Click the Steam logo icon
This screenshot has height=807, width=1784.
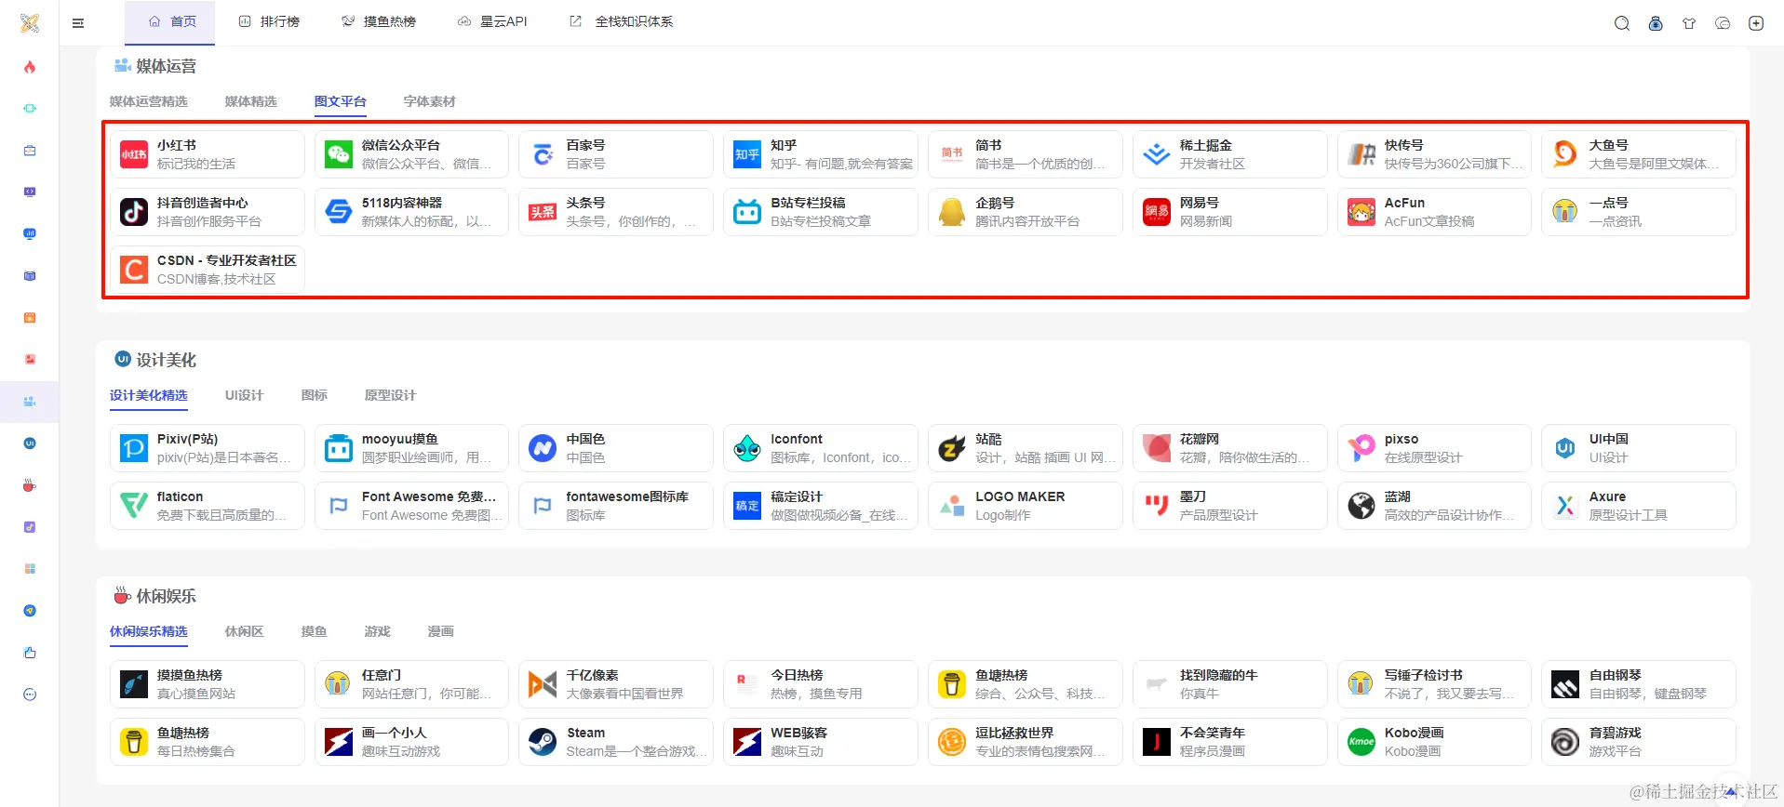[543, 742]
